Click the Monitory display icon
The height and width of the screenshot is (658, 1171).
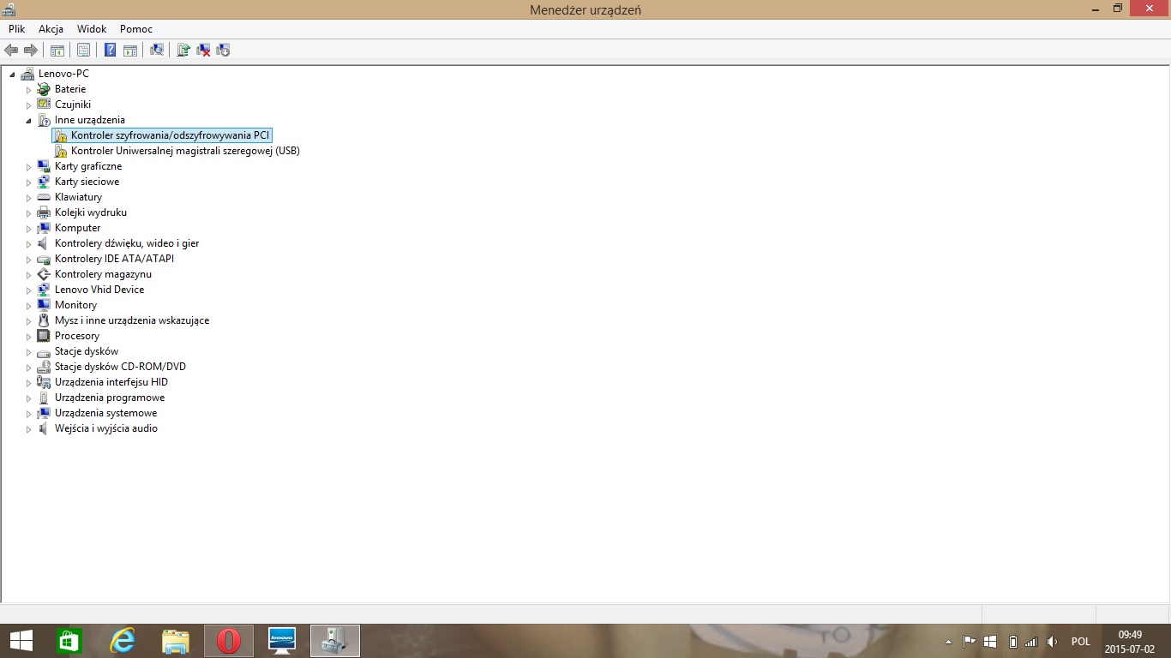[44, 305]
